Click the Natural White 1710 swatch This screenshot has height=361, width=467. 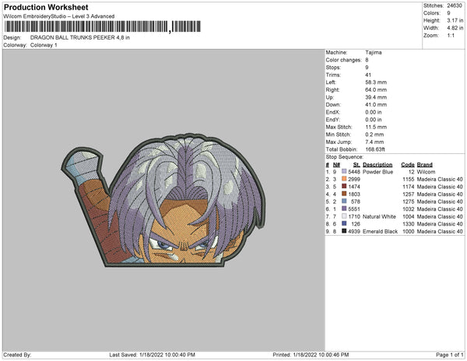click(x=344, y=216)
